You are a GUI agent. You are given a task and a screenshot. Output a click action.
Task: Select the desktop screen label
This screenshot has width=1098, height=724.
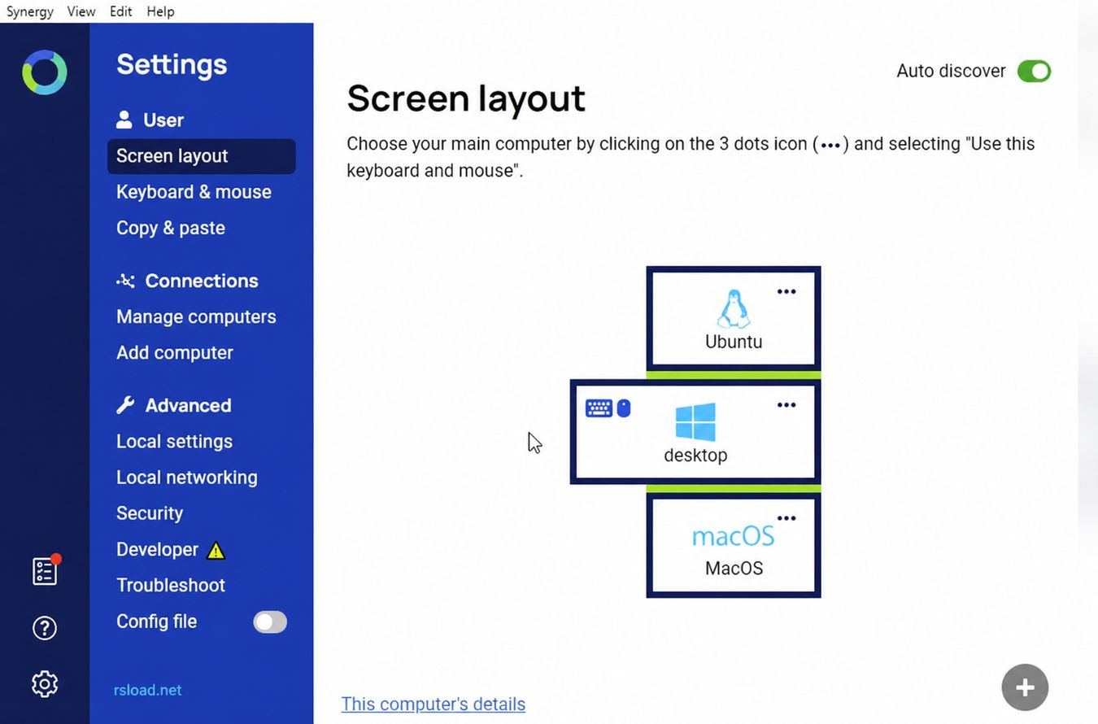(695, 456)
